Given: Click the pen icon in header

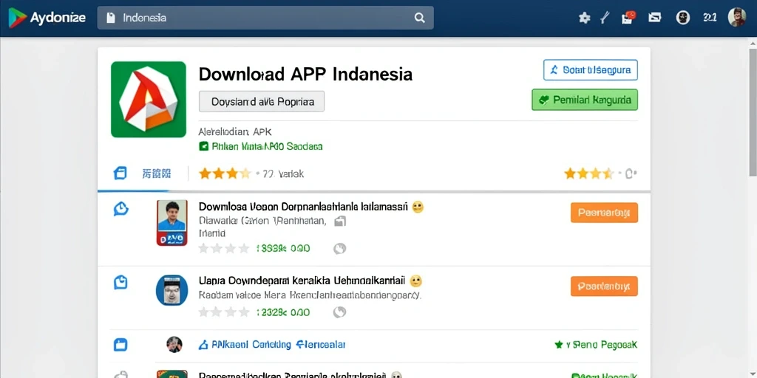Looking at the screenshot, I should pos(605,18).
